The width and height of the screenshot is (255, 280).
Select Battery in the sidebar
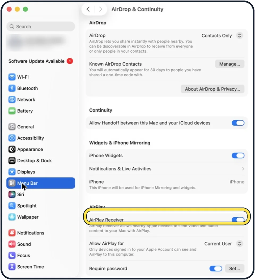[x=41, y=111]
